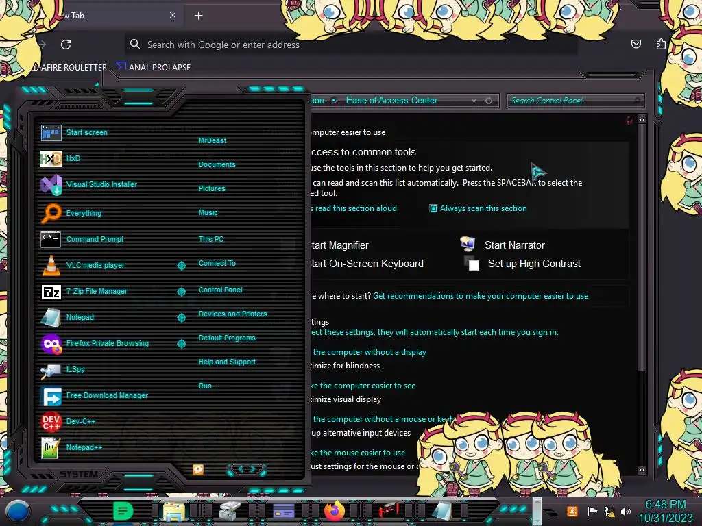Open a new Firefox tab
The width and height of the screenshot is (702, 526).
198,16
